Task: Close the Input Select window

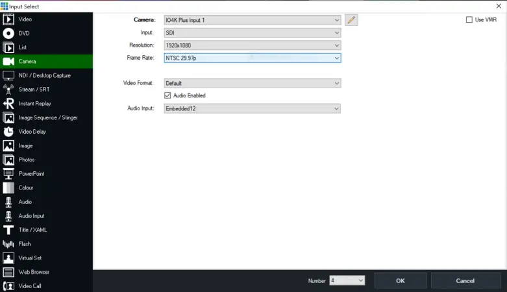Action: [x=499, y=6]
